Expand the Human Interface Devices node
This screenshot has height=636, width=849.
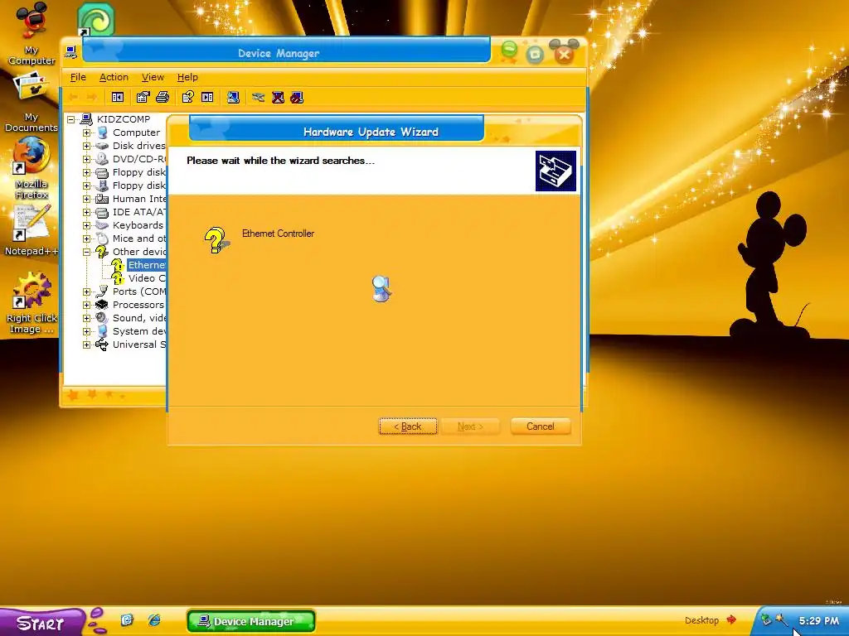86,199
